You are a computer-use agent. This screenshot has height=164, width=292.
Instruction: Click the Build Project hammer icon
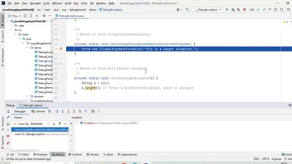point(187,10)
